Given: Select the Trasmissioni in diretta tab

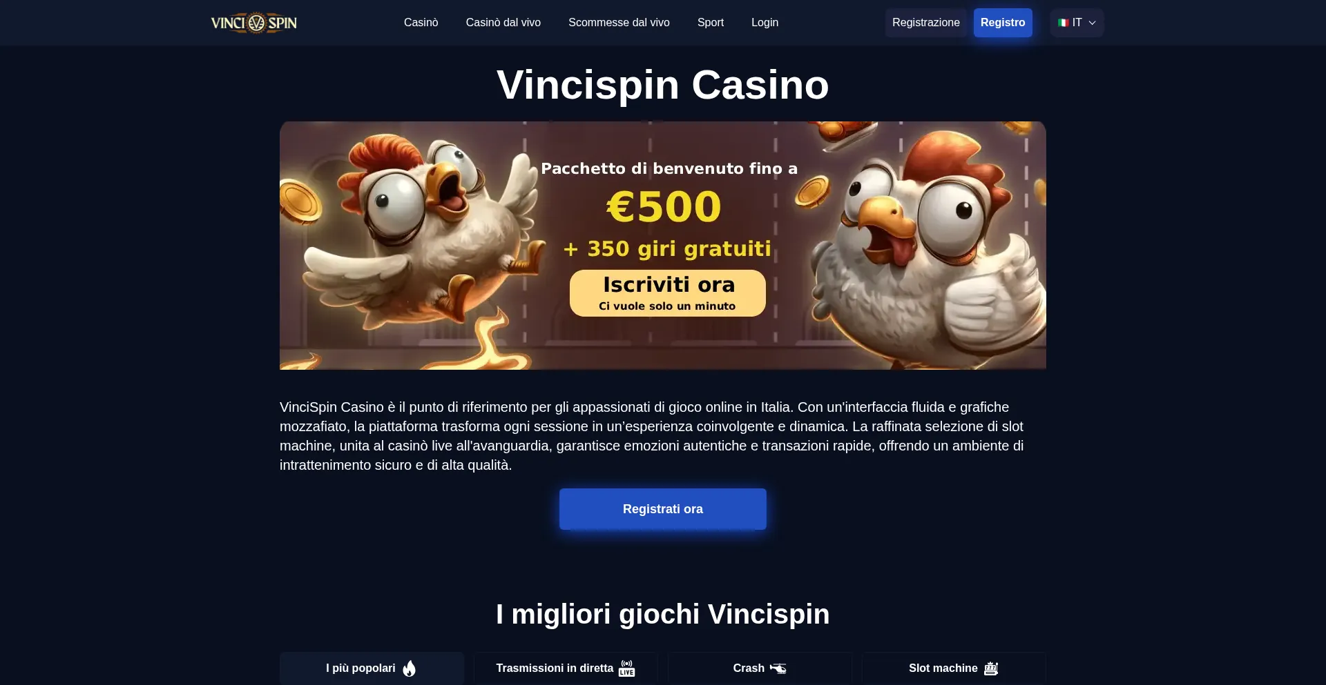Looking at the screenshot, I should (566, 668).
